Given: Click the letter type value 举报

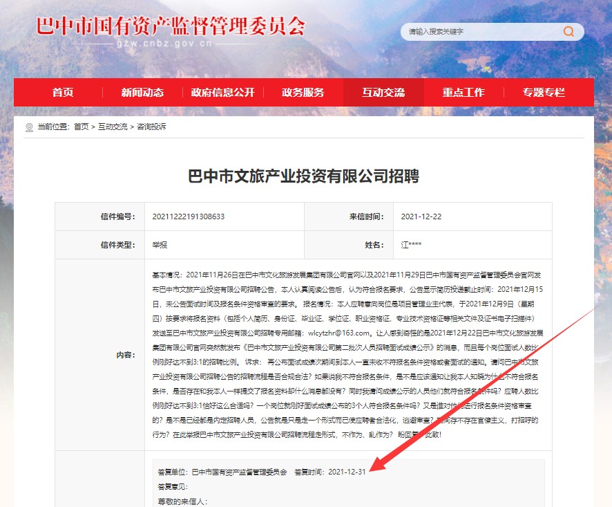Looking at the screenshot, I should tap(160, 245).
